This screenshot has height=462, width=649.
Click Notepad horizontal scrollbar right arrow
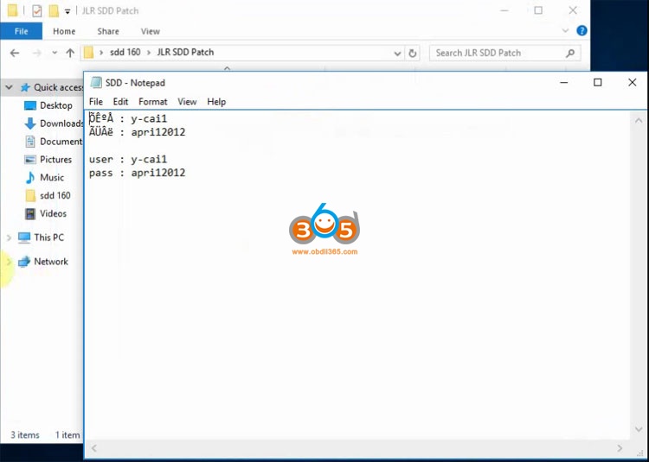pos(620,448)
